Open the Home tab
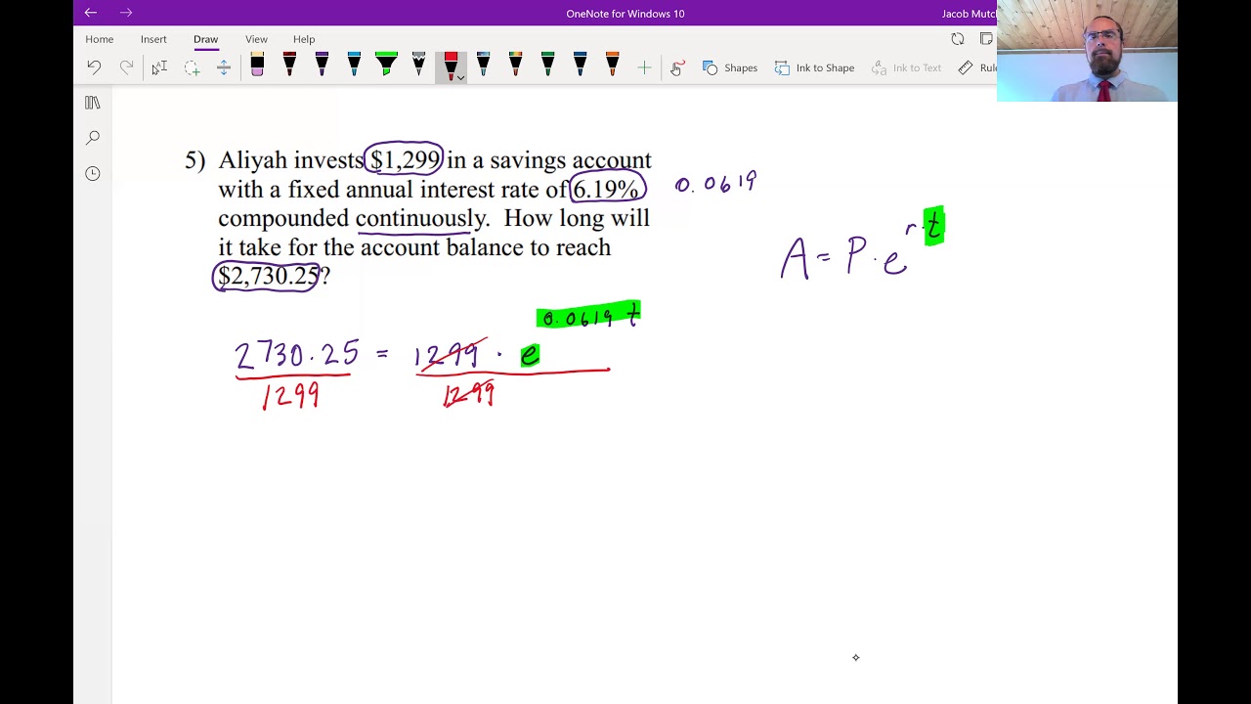1251x704 pixels. (99, 39)
